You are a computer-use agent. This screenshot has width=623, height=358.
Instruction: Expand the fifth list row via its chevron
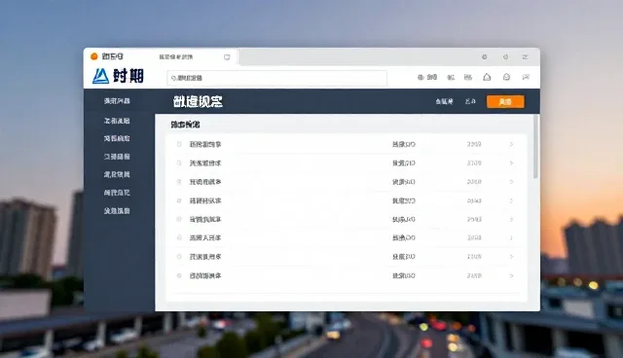(511, 219)
